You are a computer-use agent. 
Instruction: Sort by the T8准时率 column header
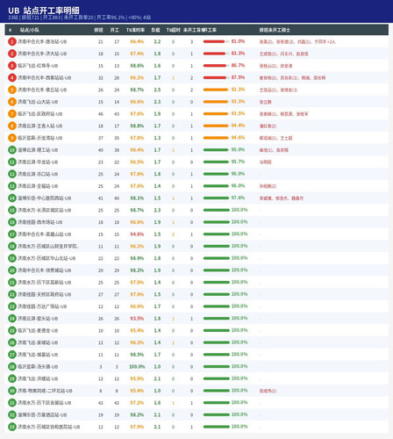pyautogui.click(x=135, y=30)
